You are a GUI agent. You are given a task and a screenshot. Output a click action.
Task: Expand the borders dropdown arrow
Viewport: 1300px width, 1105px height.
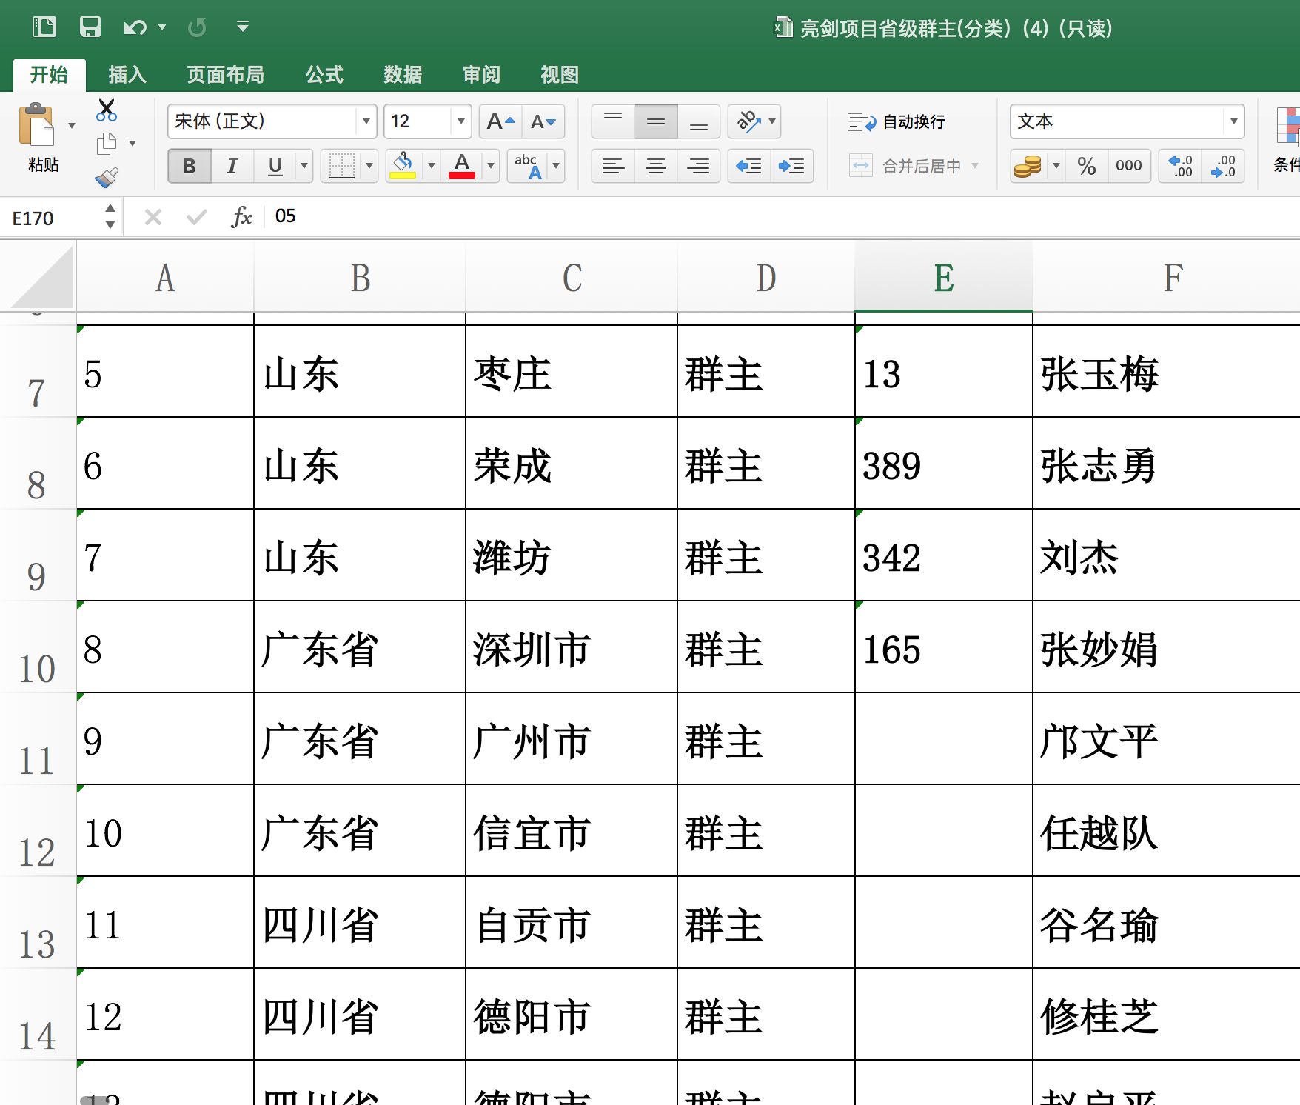369,166
